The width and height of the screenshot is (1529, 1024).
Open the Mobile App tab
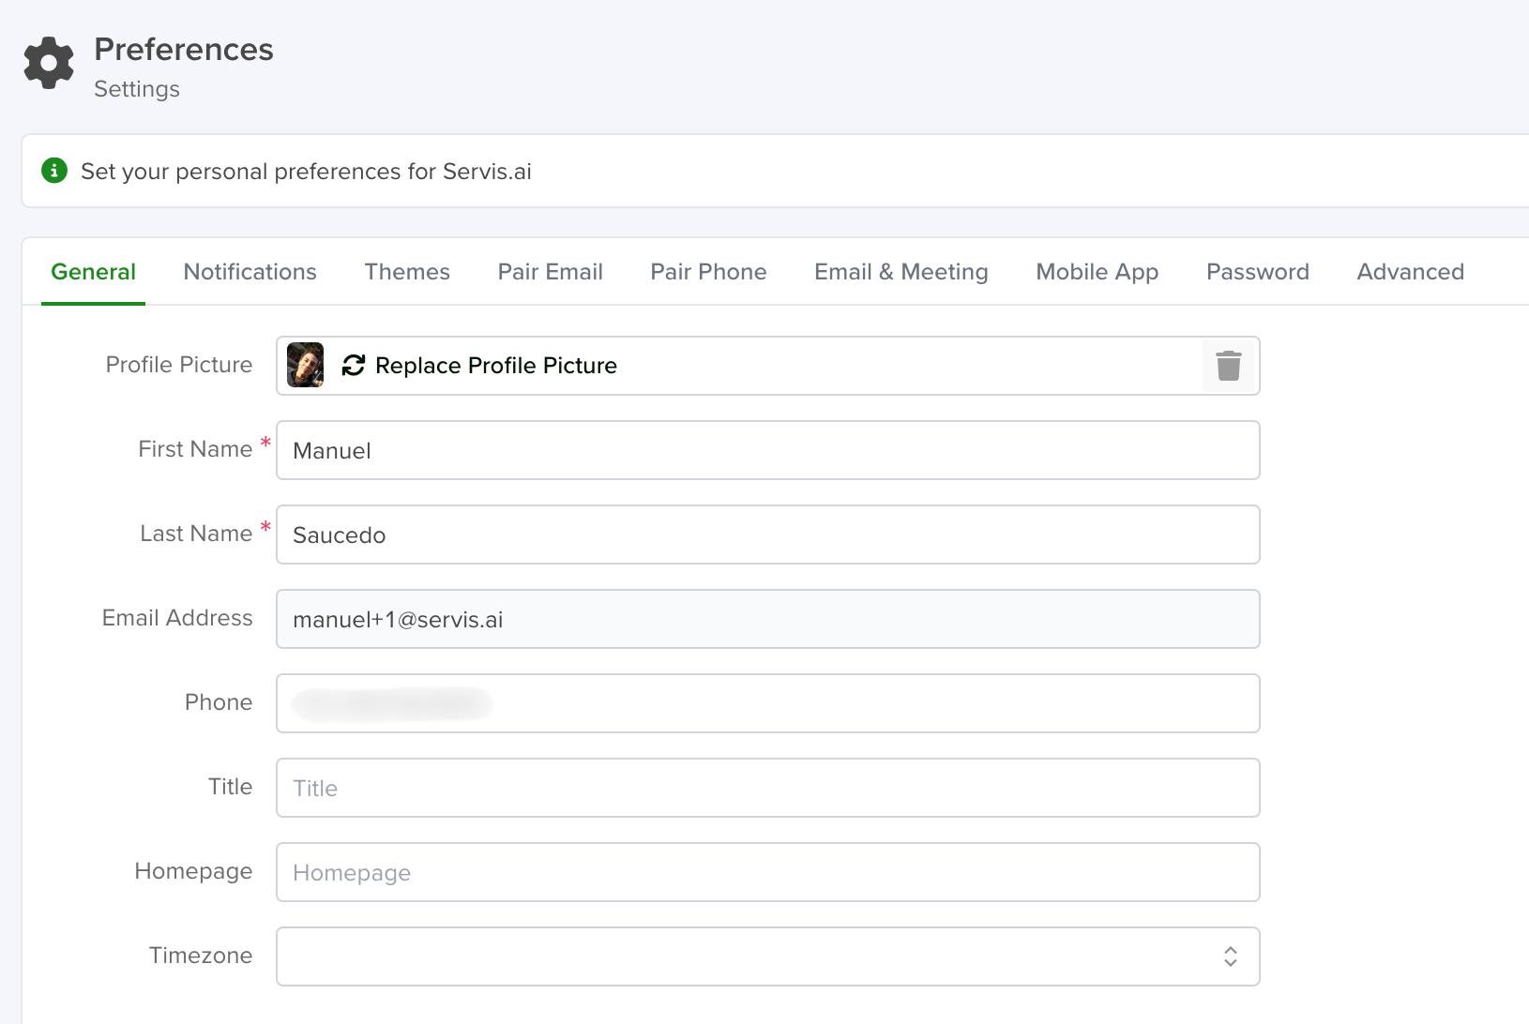click(1097, 272)
